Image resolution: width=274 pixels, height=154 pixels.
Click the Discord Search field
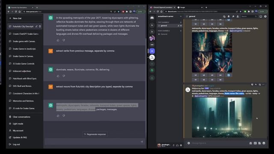(x=249, y=16)
